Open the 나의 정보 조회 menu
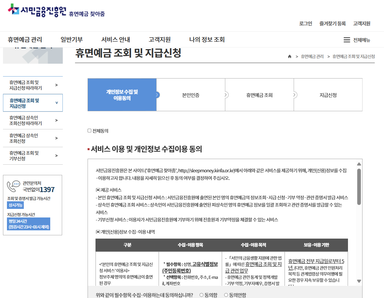384x298 pixels. click(206, 39)
